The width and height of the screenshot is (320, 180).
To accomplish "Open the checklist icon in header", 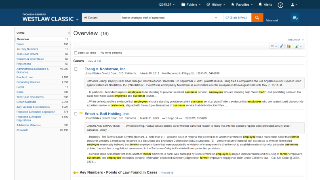I will [x=295, y=18].
